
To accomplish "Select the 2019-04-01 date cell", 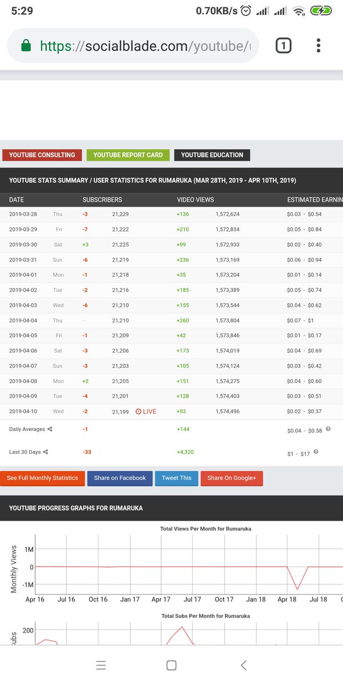I will point(23,275).
